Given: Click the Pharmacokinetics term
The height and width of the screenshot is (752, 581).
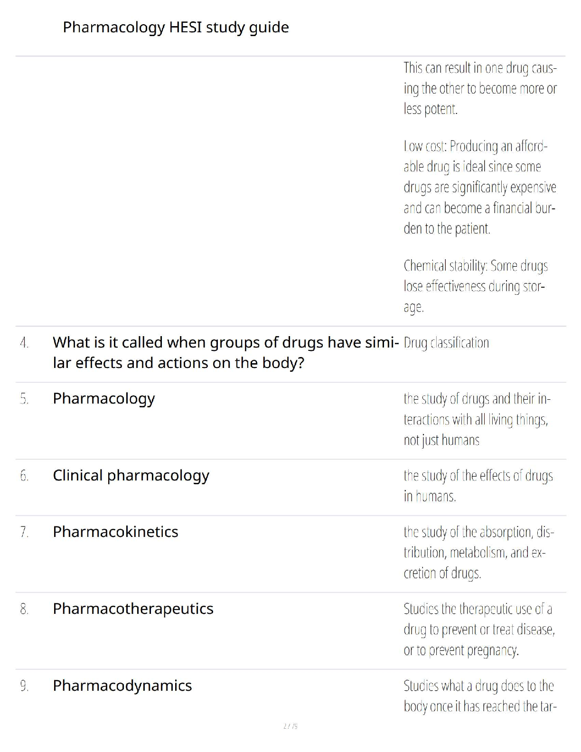Looking at the screenshot, I should point(115,532).
